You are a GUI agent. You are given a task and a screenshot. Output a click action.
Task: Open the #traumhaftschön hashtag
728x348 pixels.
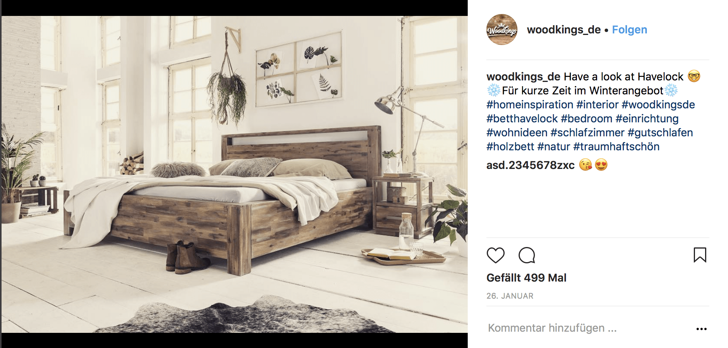pyautogui.click(x=616, y=146)
